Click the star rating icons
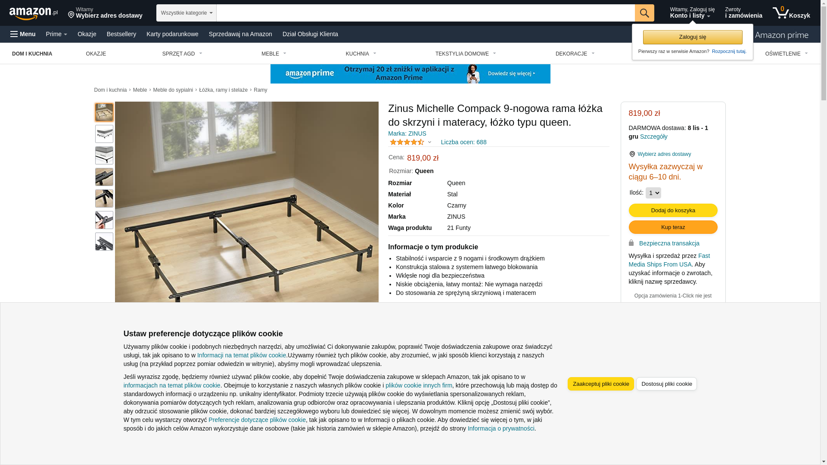 click(x=407, y=142)
